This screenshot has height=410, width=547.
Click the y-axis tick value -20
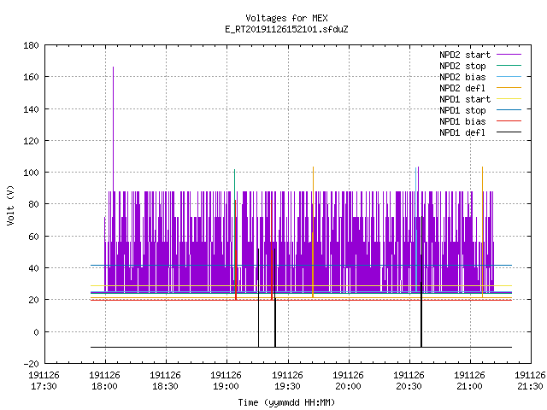[31, 364]
